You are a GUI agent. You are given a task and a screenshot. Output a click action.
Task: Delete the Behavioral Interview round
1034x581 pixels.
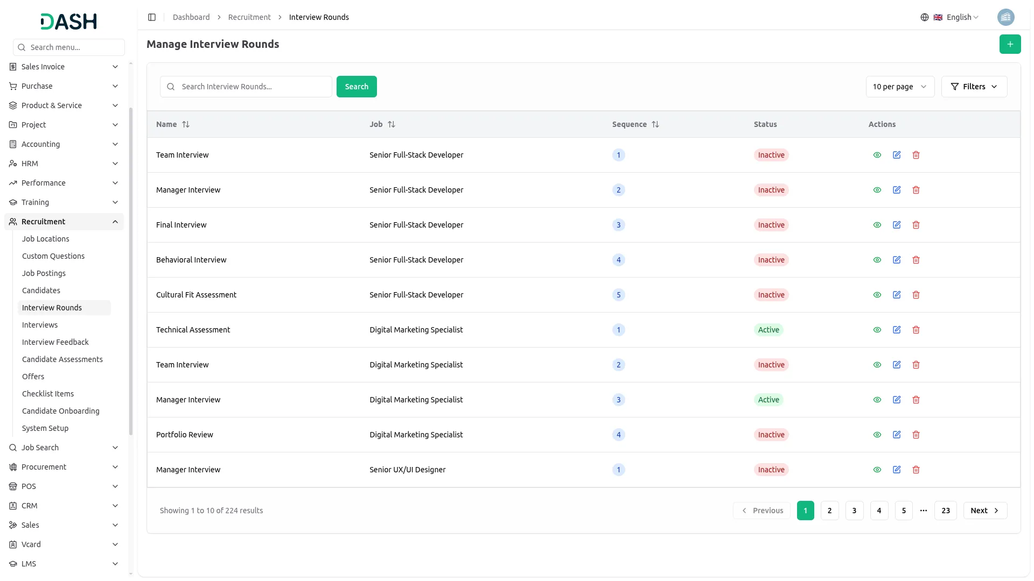point(916,260)
